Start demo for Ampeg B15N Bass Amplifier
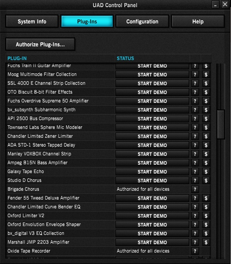This screenshot has height=264, width=231. [x=152, y=163]
